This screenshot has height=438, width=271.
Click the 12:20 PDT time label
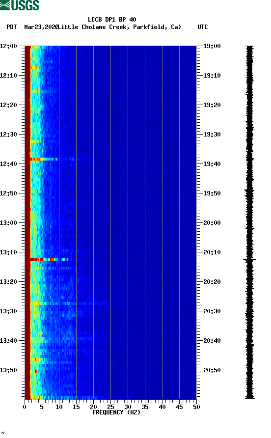[8, 105]
